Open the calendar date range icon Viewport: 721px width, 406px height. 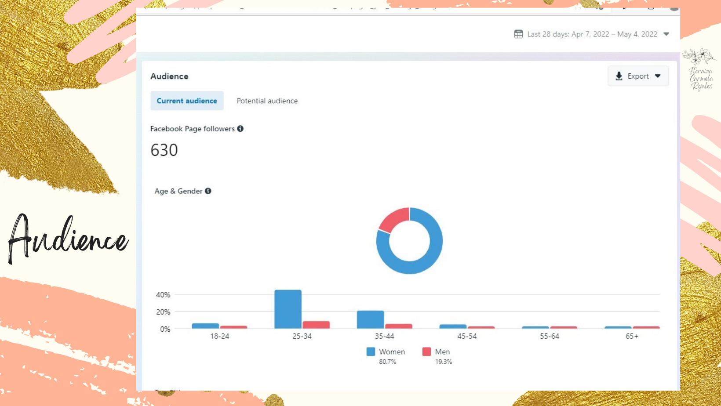pyautogui.click(x=518, y=34)
